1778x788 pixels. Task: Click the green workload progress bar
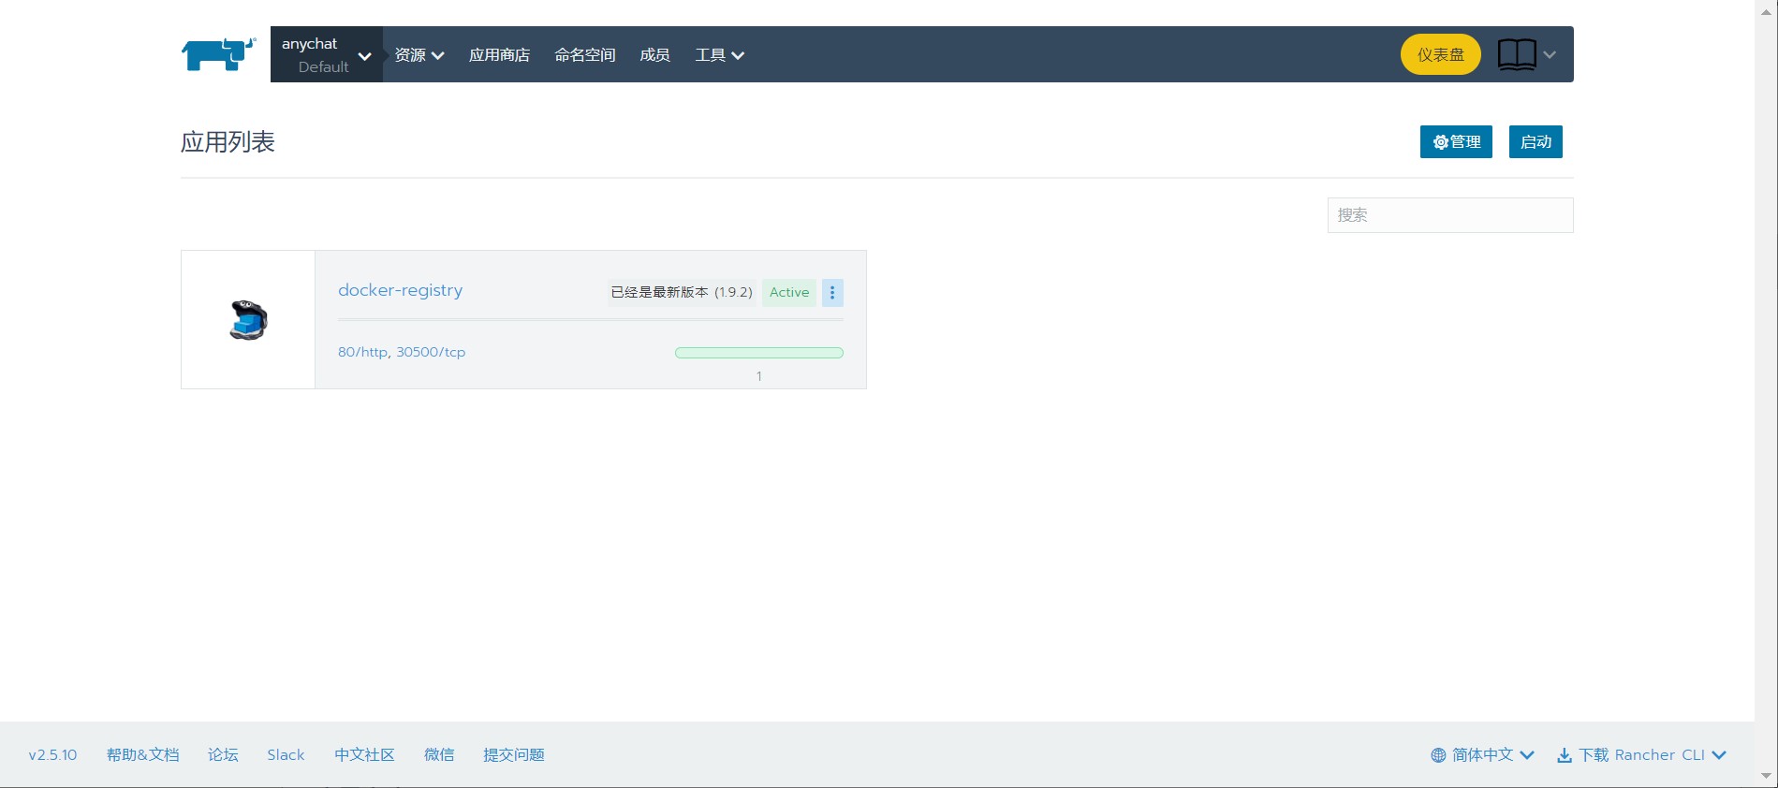pyautogui.click(x=759, y=353)
